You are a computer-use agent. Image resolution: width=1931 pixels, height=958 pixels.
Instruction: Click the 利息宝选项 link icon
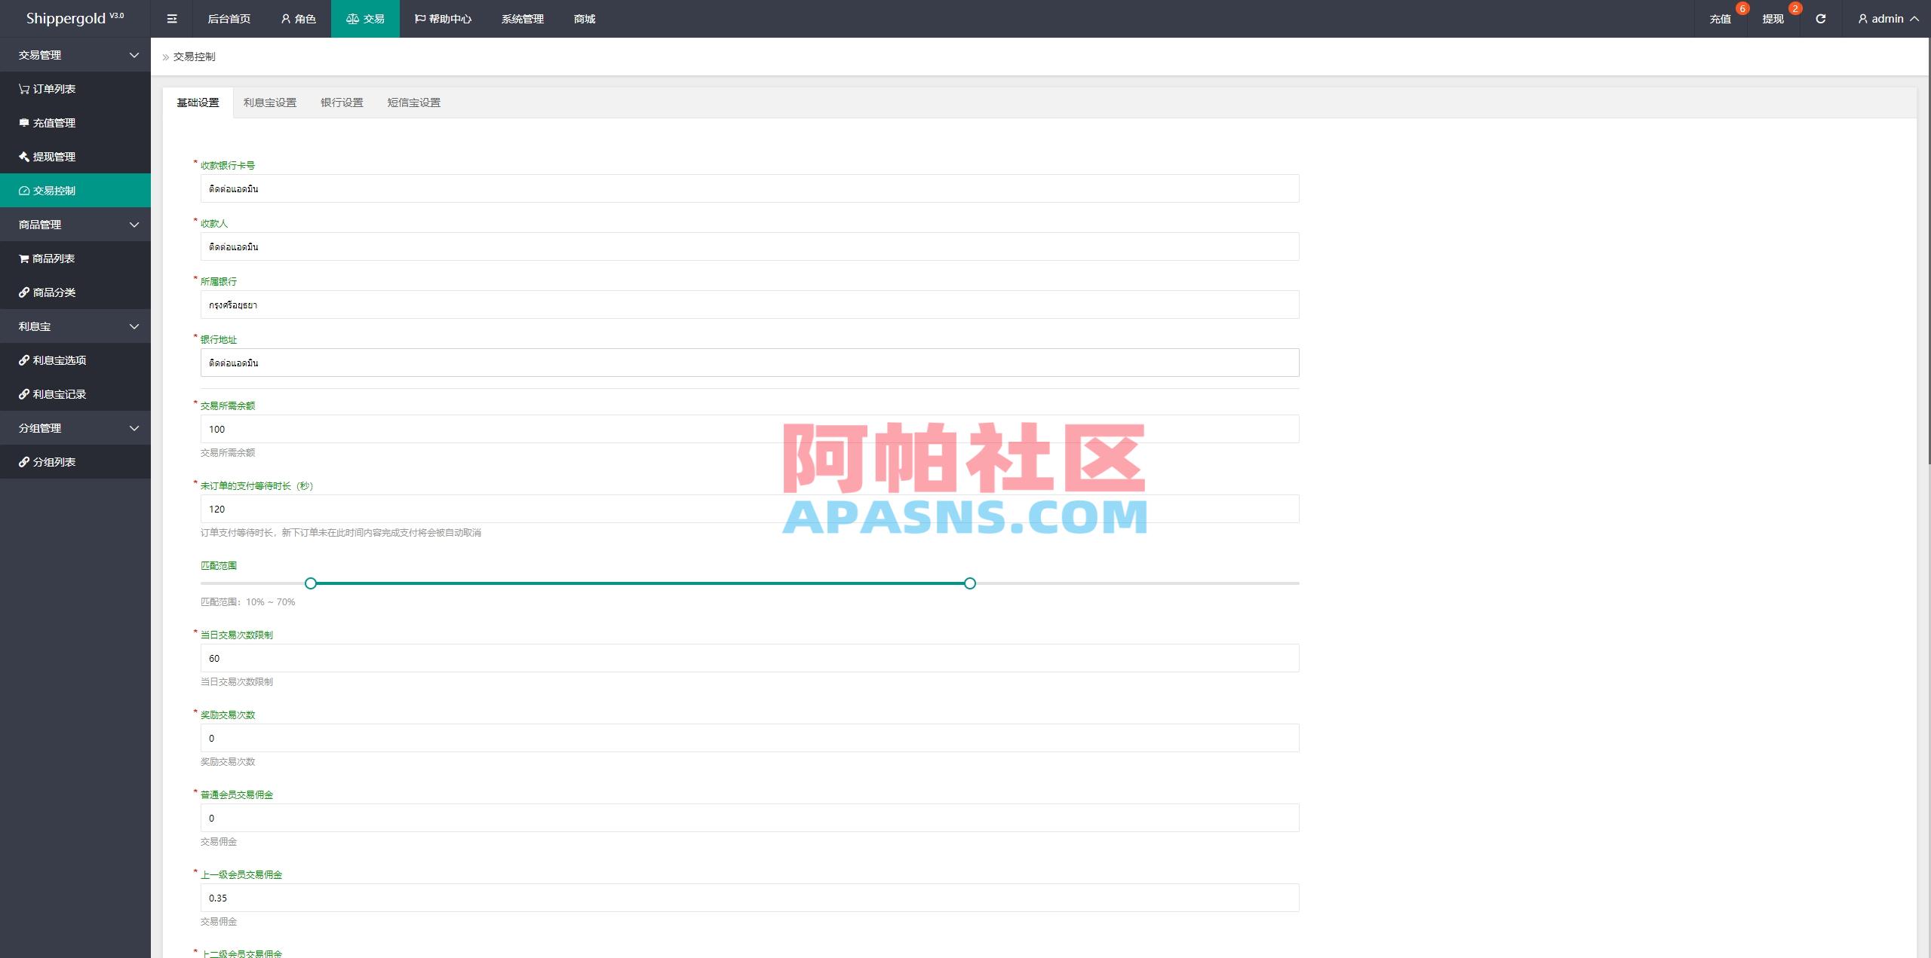point(23,360)
